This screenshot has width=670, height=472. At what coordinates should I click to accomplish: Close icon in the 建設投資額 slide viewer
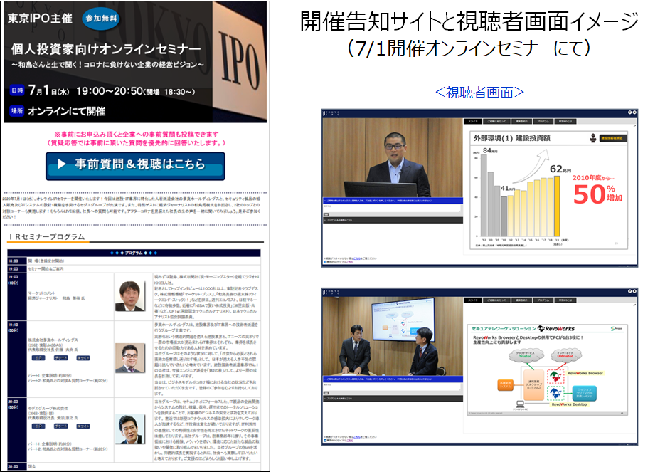(634, 112)
